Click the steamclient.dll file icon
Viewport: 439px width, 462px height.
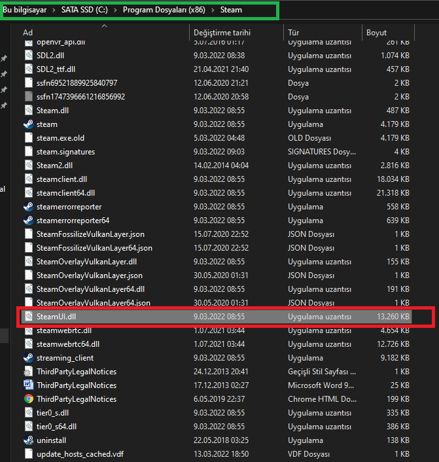[29, 179]
